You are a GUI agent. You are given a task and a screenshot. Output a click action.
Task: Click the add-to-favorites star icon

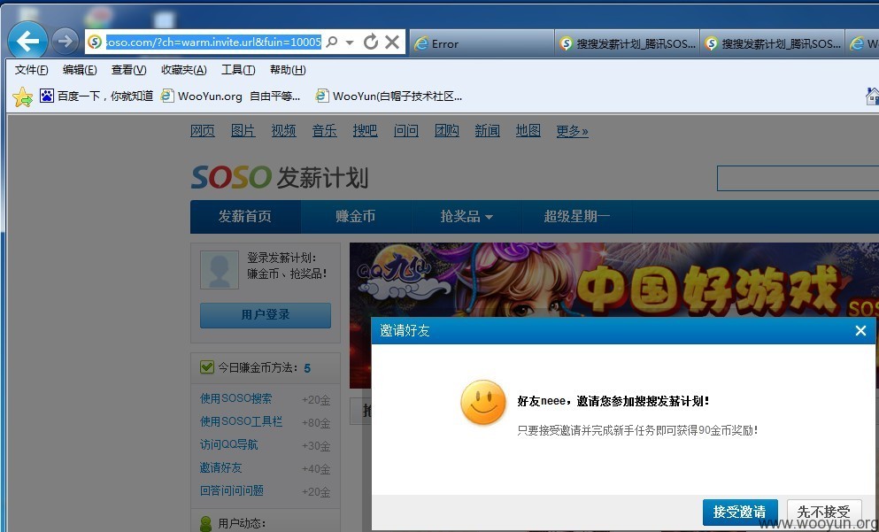[x=22, y=97]
